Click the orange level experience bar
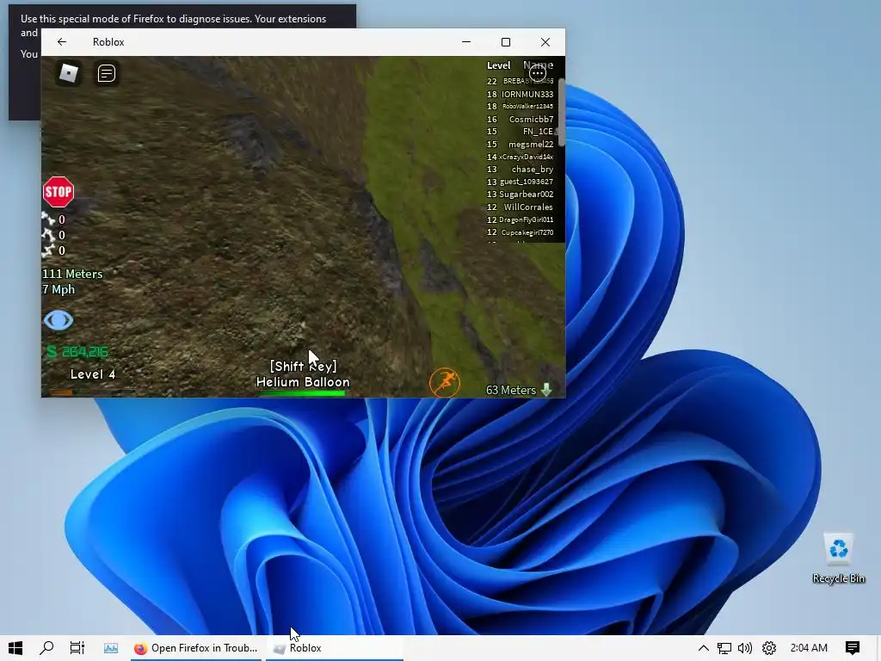Image resolution: width=881 pixels, height=661 pixels. tap(61, 392)
